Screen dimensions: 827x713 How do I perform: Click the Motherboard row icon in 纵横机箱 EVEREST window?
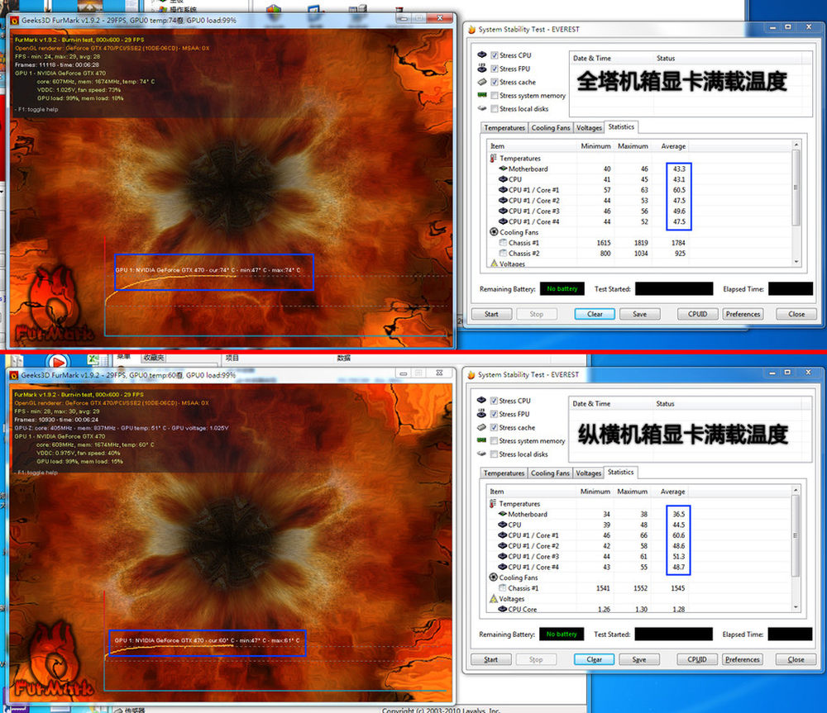(x=503, y=514)
